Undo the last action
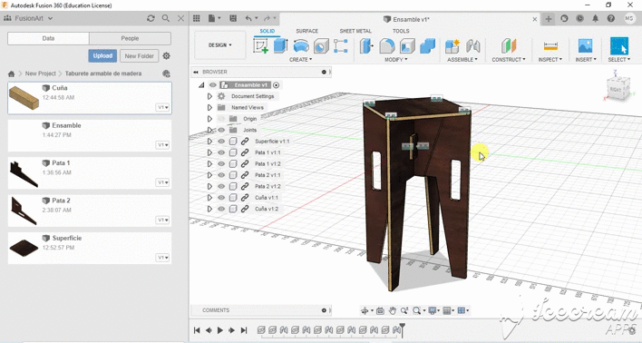 click(x=248, y=18)
